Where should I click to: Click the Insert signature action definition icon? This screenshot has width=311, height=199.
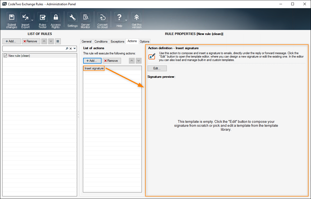tap(152, 56)
